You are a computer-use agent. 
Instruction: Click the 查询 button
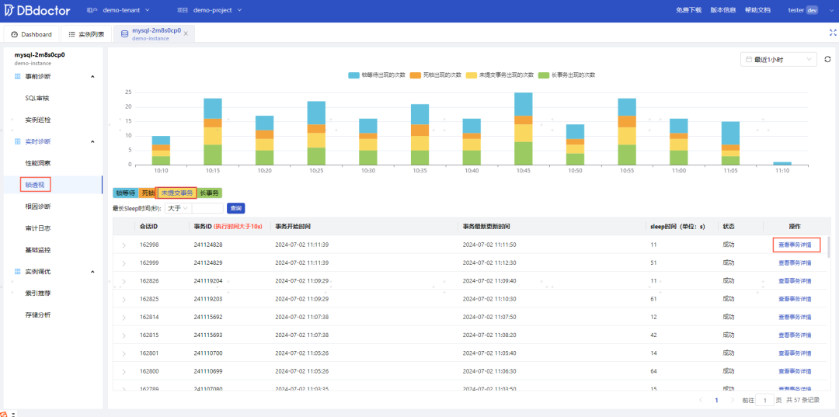(x=236, y=208)
